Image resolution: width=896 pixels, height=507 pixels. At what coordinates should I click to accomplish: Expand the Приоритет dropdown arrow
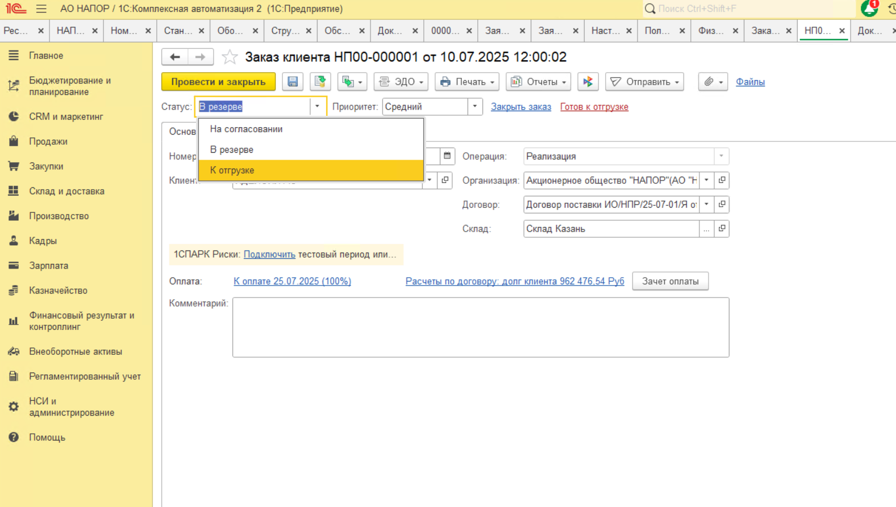475,107
